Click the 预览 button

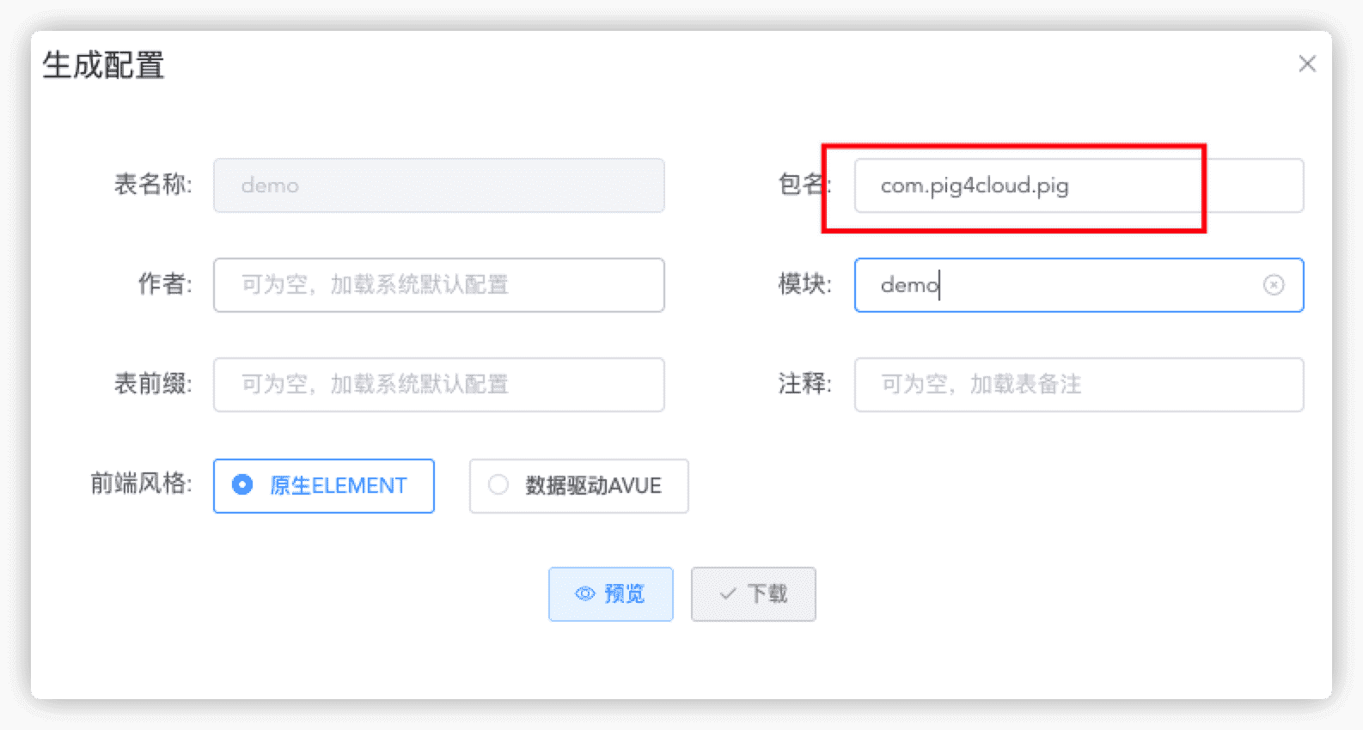[610, 593]
